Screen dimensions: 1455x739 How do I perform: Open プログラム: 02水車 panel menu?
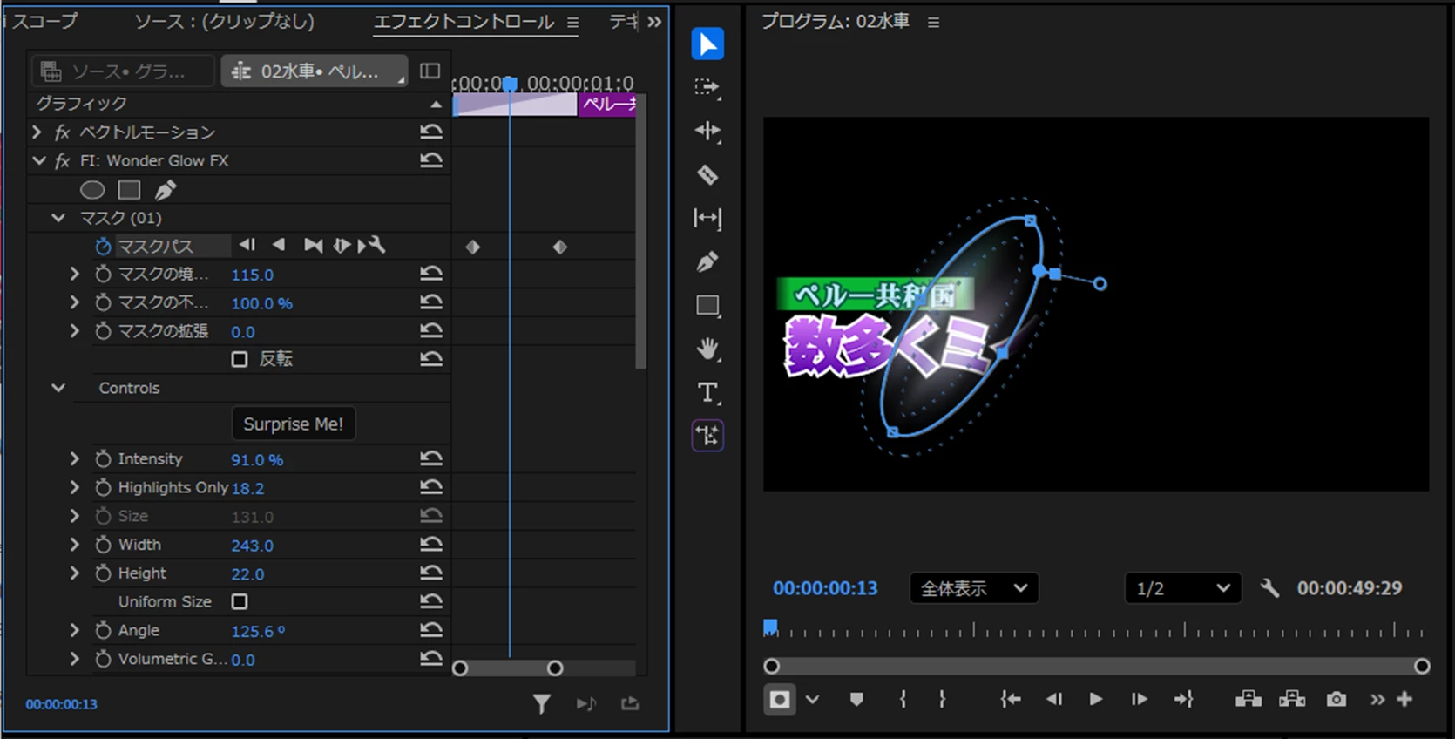[933, 23]
